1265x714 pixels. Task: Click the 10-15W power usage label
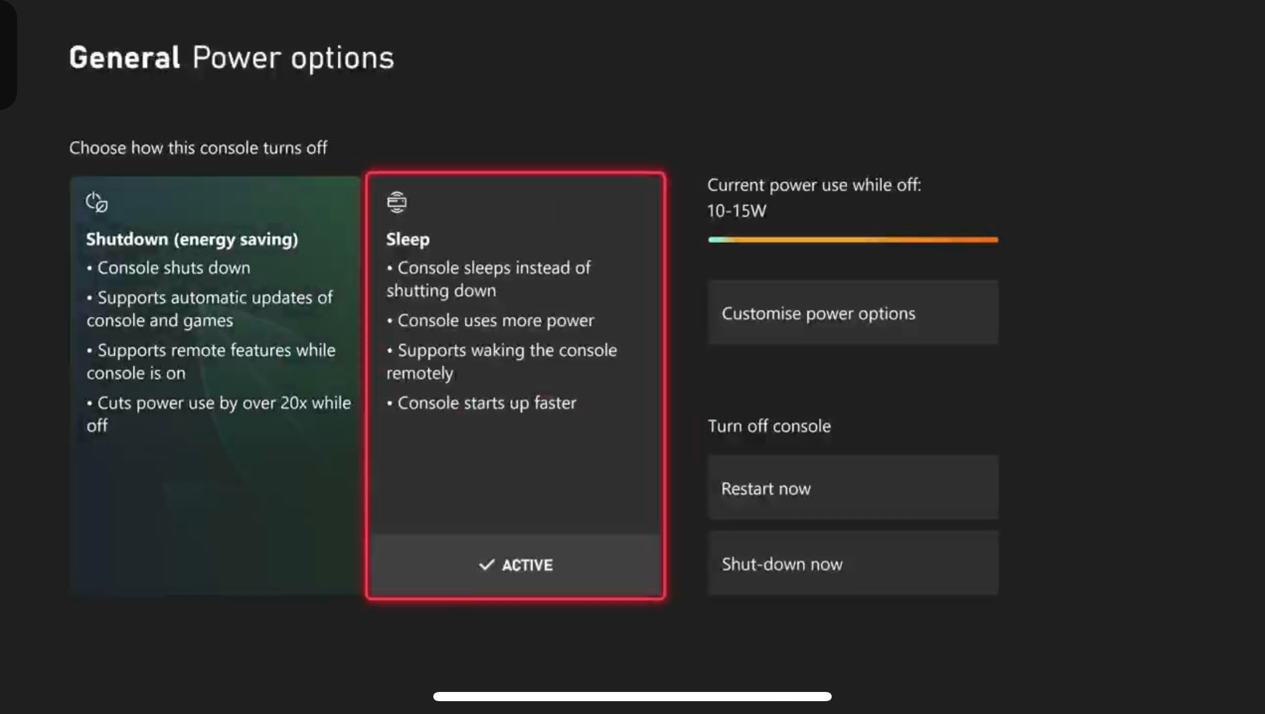tap(736, 210)
